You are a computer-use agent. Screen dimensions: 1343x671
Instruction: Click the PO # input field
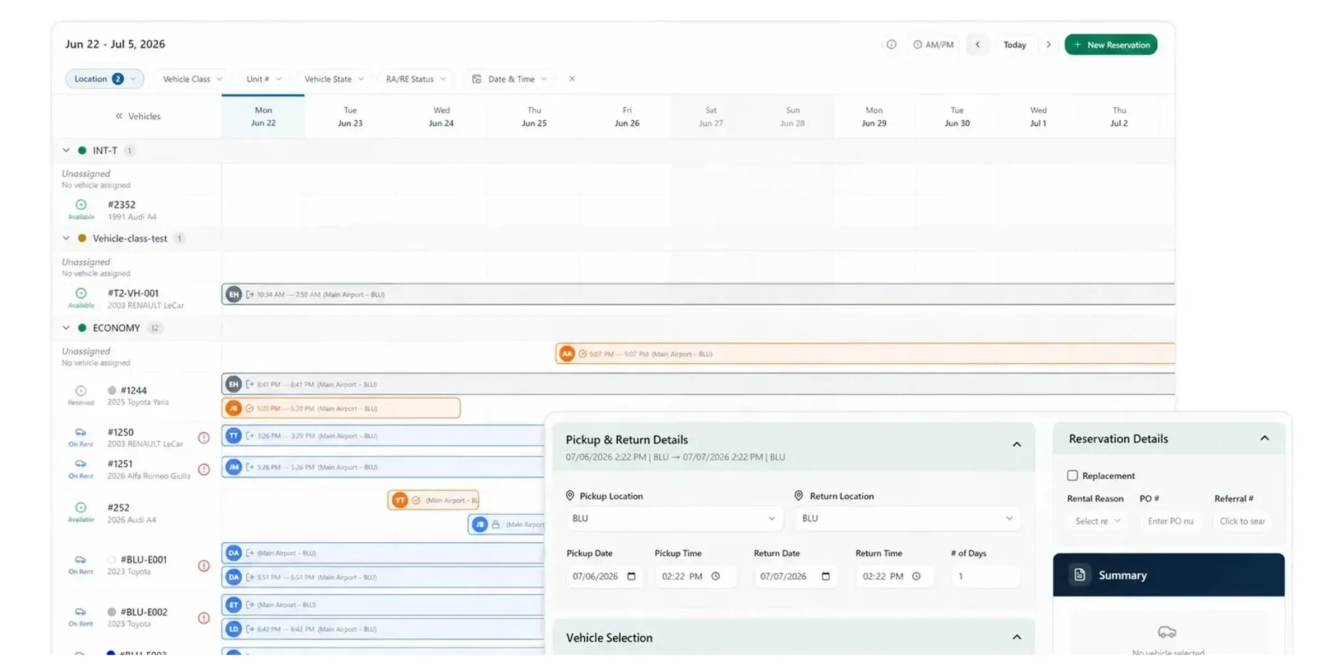pyautogui.click(x=1171, y=521)
